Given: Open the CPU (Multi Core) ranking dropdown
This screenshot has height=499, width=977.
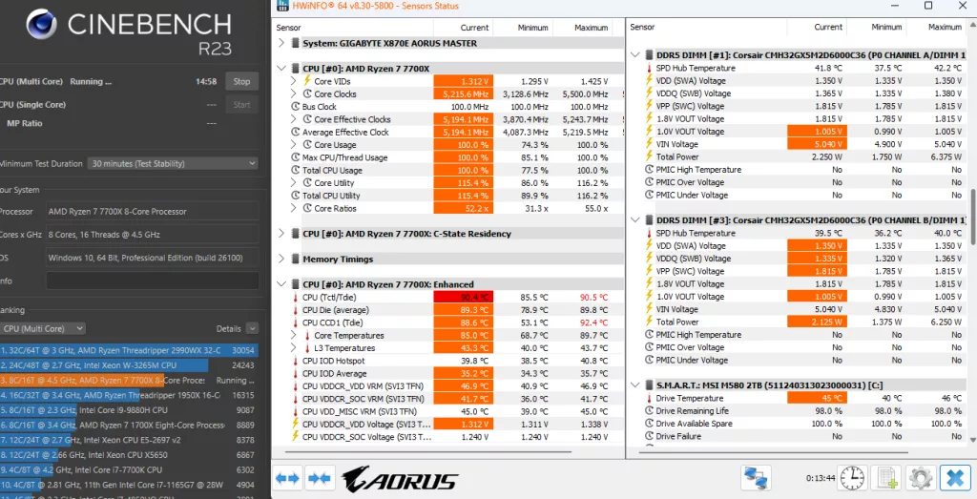Looking at the screenshot, I should click(42, 328).
